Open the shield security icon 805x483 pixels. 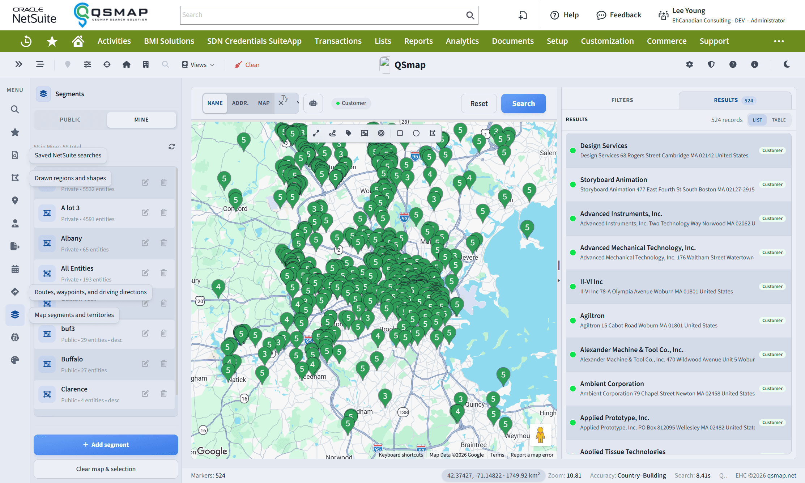tap(711, 64)
